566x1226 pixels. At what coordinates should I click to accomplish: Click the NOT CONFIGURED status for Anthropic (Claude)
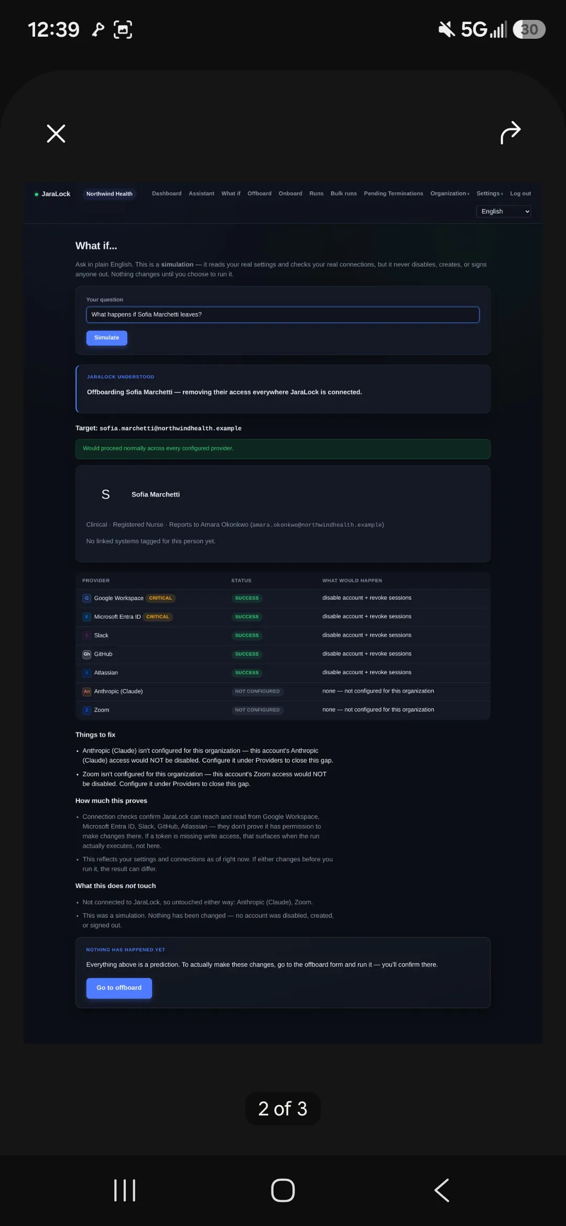[x=257, y=692]
